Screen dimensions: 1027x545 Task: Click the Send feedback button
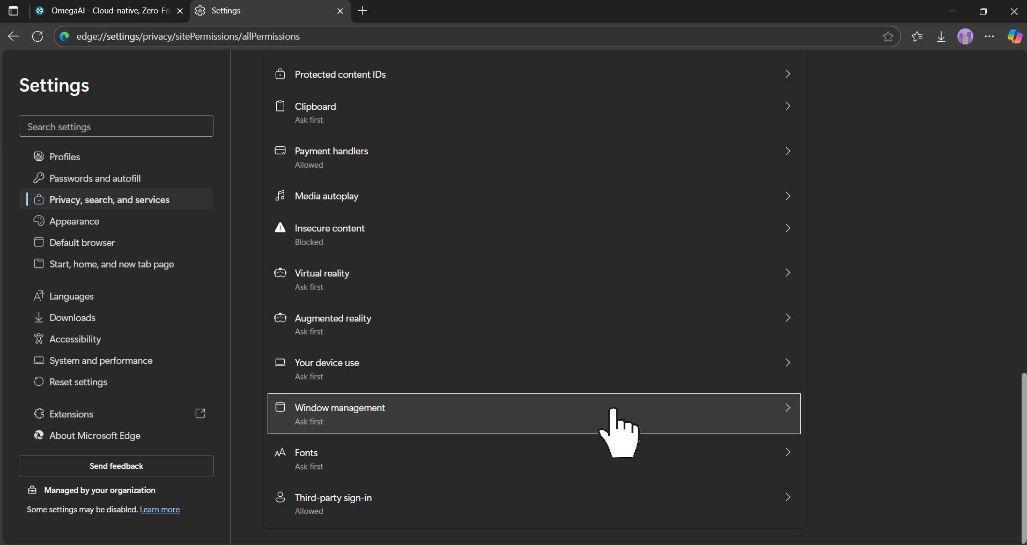pyautogui.click(x=116, y=466)
